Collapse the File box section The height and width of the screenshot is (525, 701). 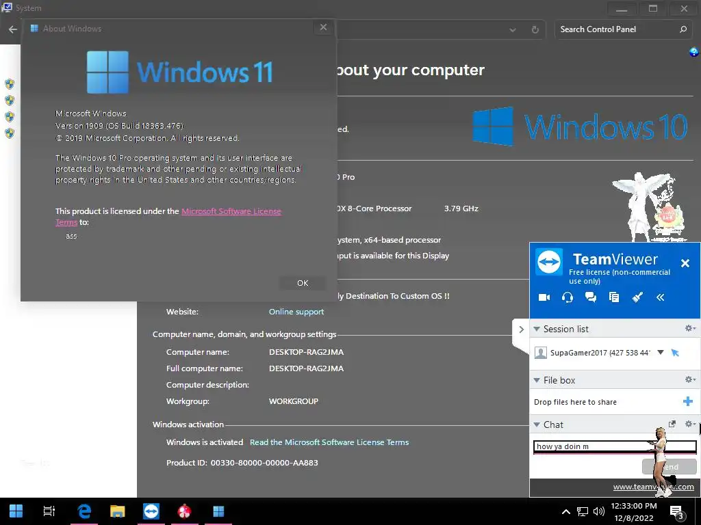click(537, 380)
